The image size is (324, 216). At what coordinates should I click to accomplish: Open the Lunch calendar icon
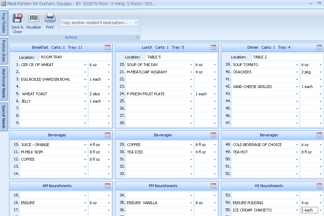click(213, 47)
